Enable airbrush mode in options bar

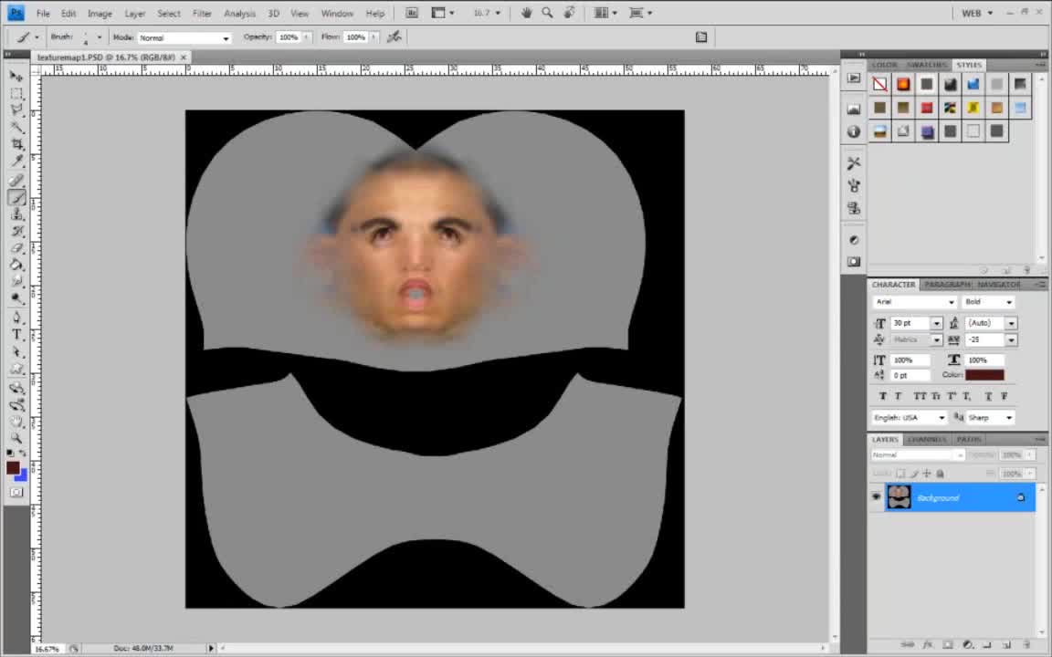[394, 36]
